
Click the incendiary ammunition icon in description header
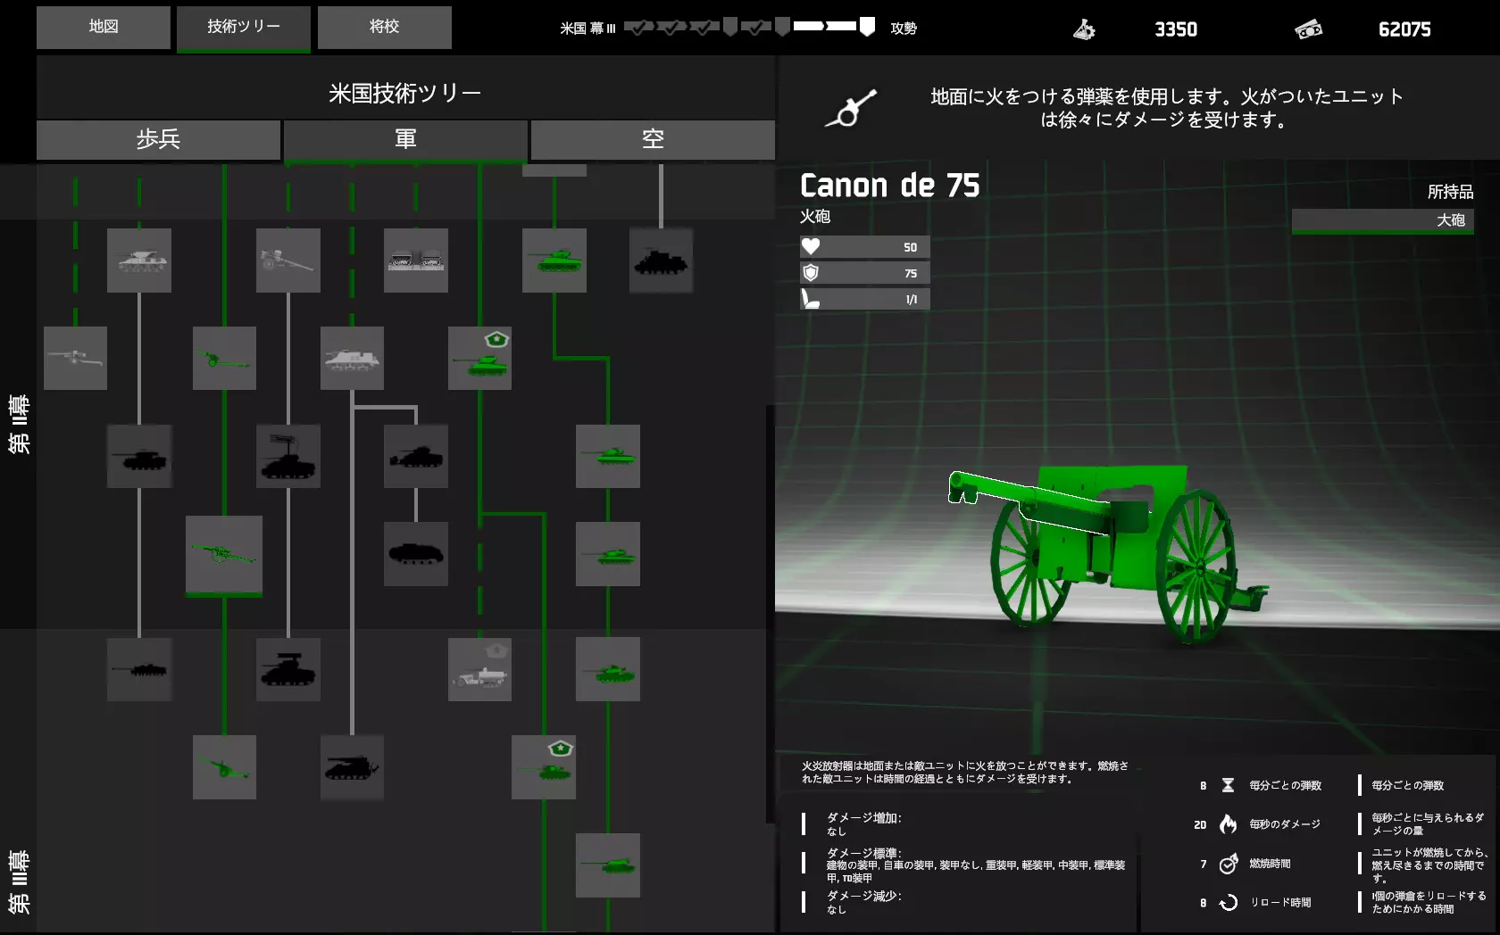(x=851, y=108)
